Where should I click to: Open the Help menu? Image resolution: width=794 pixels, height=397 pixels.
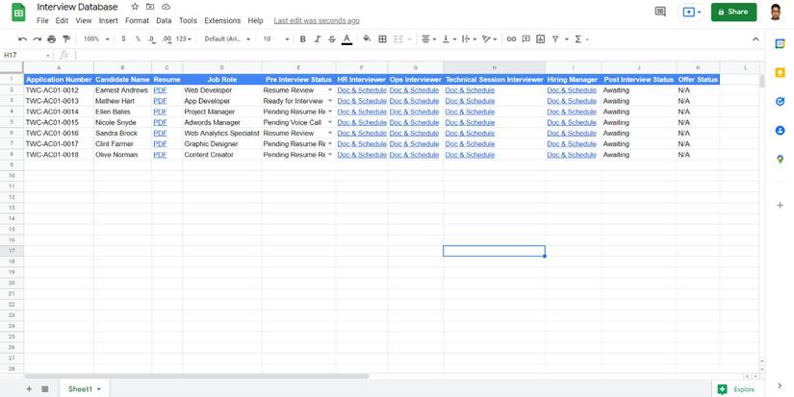[255, 21]
